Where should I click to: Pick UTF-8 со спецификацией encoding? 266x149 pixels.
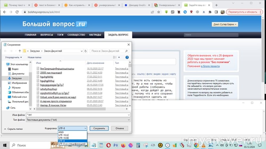pos(72,144)
